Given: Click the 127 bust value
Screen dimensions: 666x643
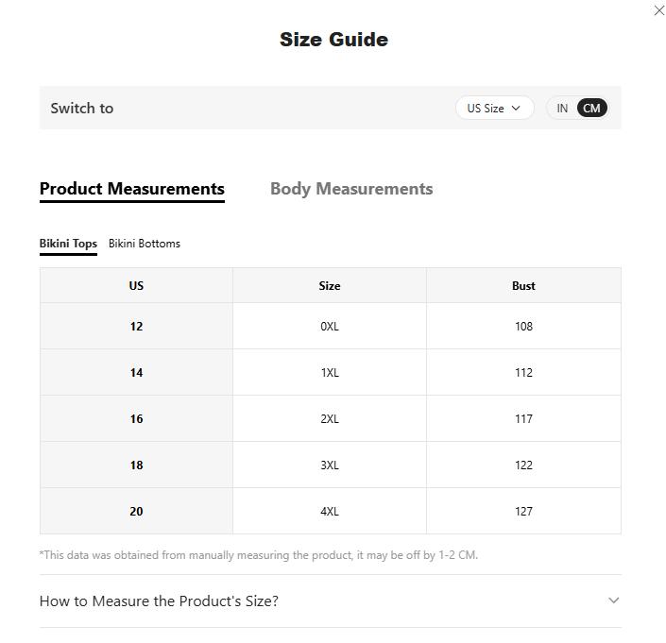Looking at the screenshot, I should point(523,512).
